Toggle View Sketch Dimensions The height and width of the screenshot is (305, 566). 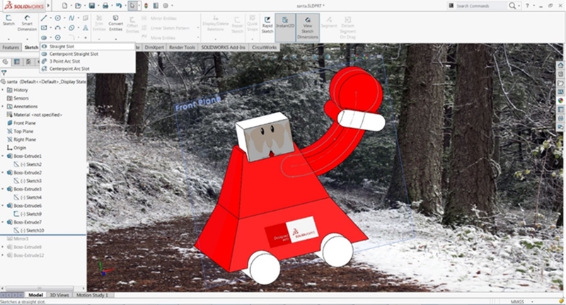[x=308, y=28]
